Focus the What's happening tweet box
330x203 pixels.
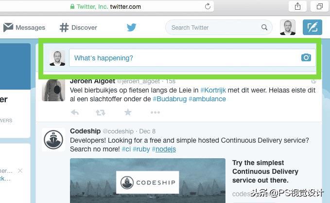[192, 58]
